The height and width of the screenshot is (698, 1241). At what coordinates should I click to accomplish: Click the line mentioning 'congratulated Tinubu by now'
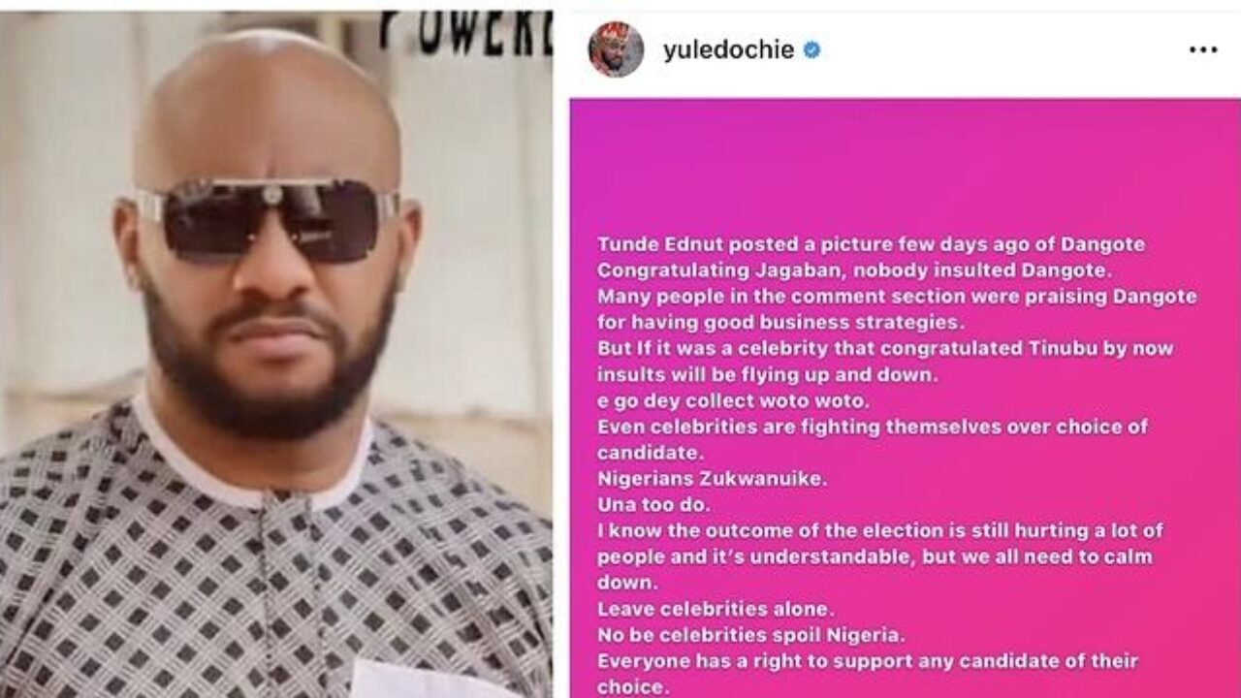(885, 348)
